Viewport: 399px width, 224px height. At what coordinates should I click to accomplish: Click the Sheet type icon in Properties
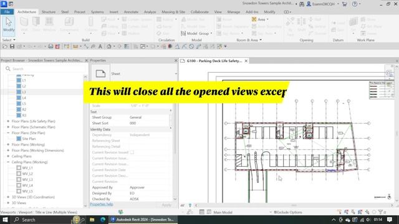(100, 73)
